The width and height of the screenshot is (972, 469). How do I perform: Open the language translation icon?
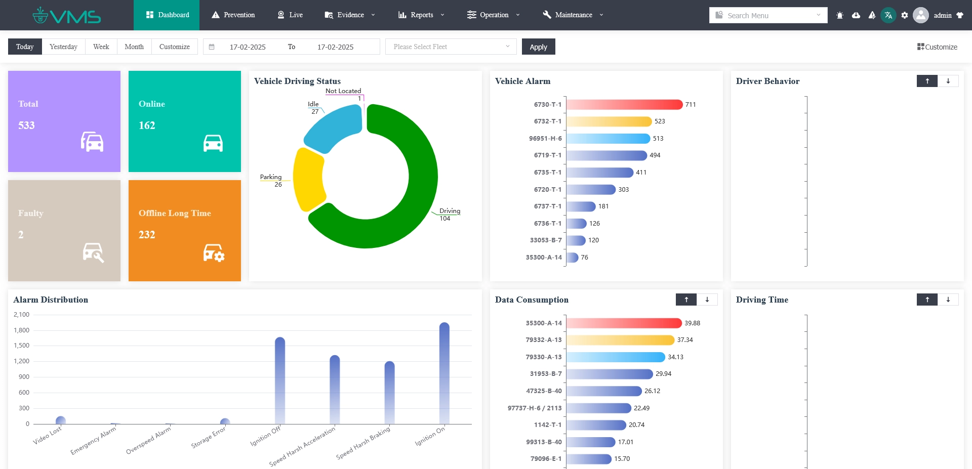[x=888, y=15]
